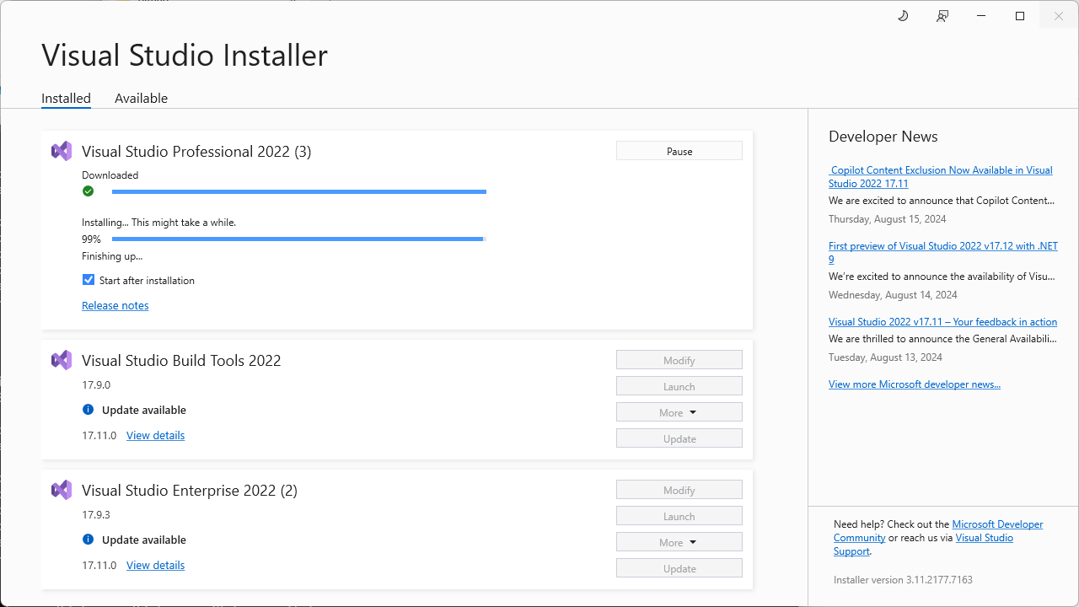Click Modify for Build Tools 2022
1079x607 pixels.
pyautogui.click(x=679, y=360)
